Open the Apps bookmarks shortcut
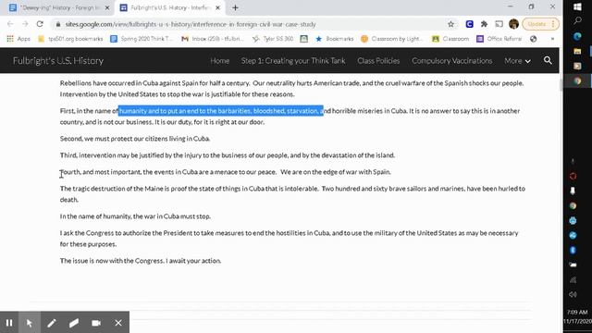The height and width of the screenshot is (333, 592). [18, 39]
